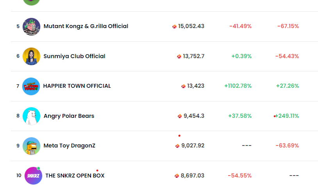This screenshot has width=318, height=190.
Task: Select volume value 13,752.7
Action: 194,56
